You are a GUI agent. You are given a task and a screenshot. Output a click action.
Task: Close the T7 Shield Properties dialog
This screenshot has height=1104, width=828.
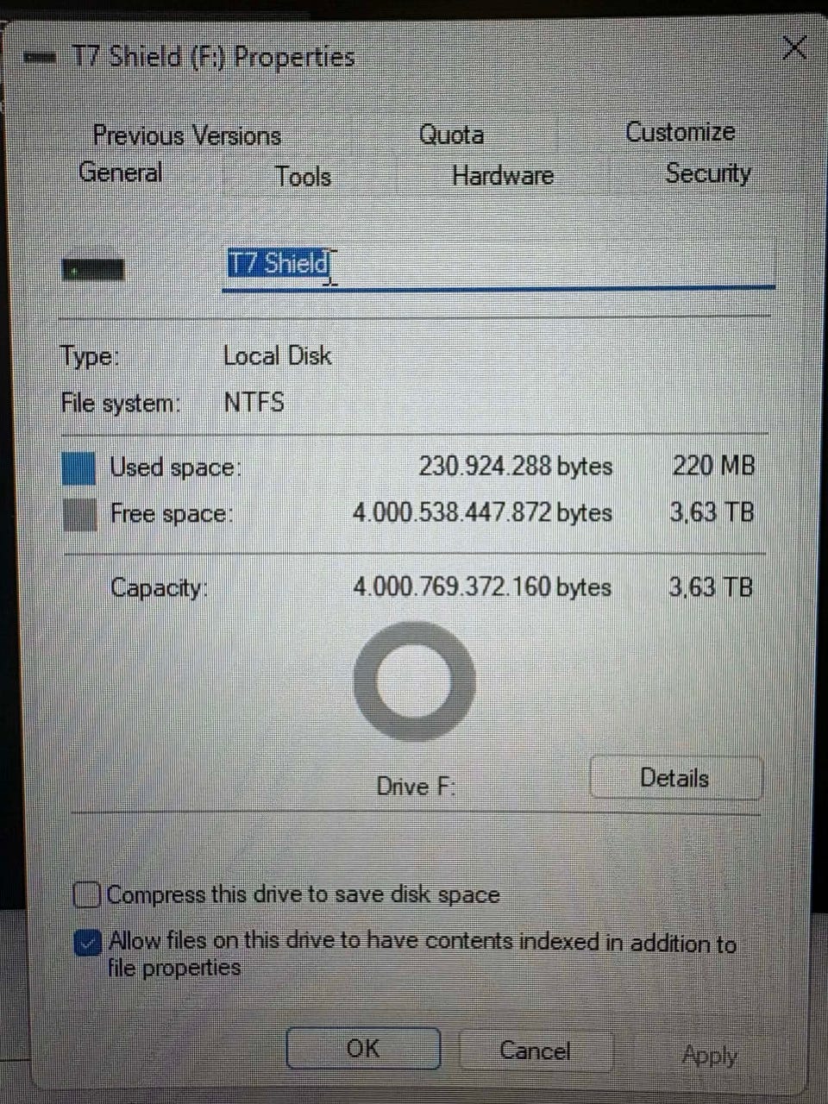793,47
